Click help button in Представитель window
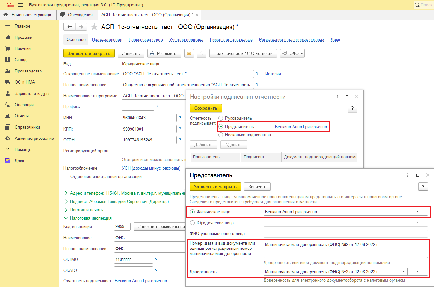The height and width of the screenshot is (287, 434). [423, 187]
